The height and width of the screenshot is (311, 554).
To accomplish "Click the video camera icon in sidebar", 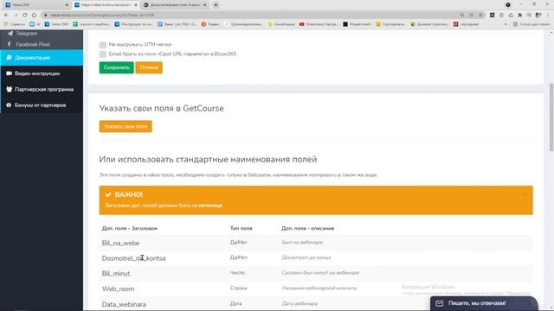I will click(x=10, y=73).
